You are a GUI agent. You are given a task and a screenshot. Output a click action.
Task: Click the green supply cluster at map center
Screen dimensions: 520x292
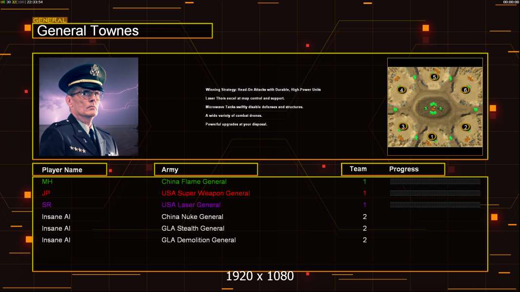click(x=433, y=108)
